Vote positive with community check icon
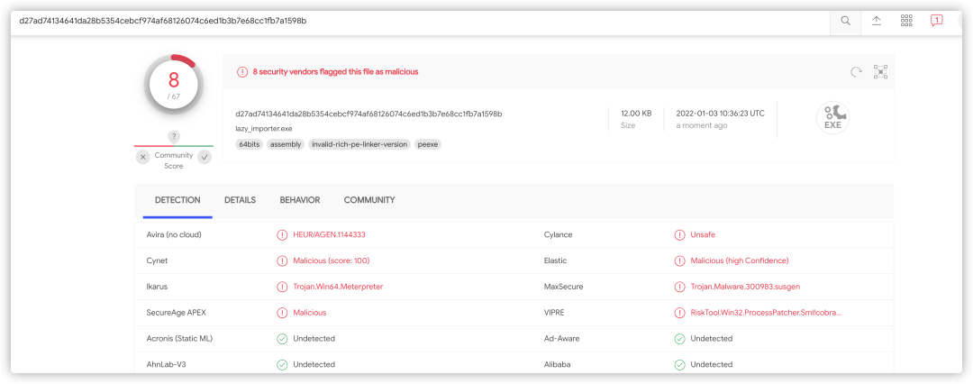Image resolution: width=973 pixels, height=384 pixels. pos(205,157)
